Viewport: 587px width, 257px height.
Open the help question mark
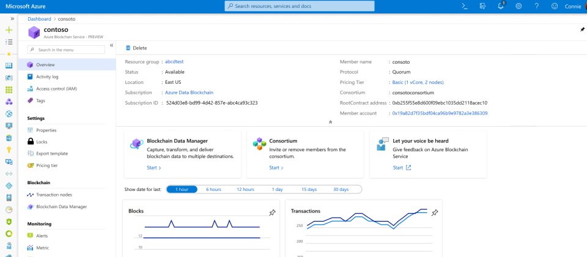point(536,6)
